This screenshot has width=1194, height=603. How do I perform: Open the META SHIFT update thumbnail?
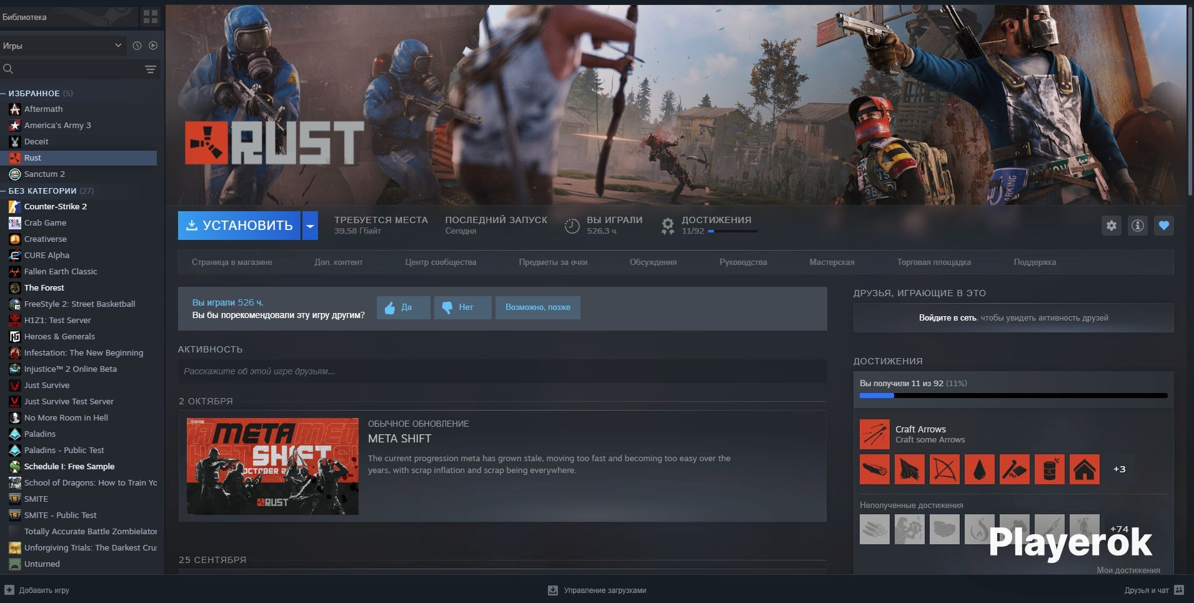(272, 466)
